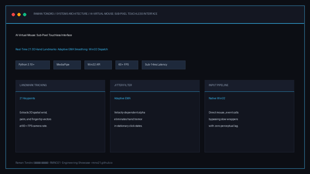This screenshot has width=310, height=174.
Task: Select the line "with zero perceptual lag."
Action: [223, 126]
